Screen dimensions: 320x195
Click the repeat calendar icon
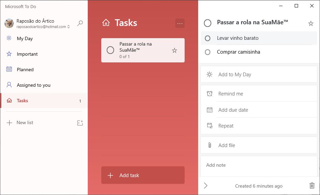(x=210, y=126)
